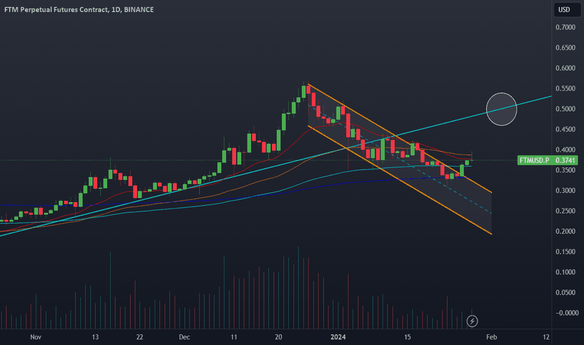The width and height of the screenshot is (584, 345).
Task: Click the 2024 date label
Action: pyautogui.click(x=338, y=337)
